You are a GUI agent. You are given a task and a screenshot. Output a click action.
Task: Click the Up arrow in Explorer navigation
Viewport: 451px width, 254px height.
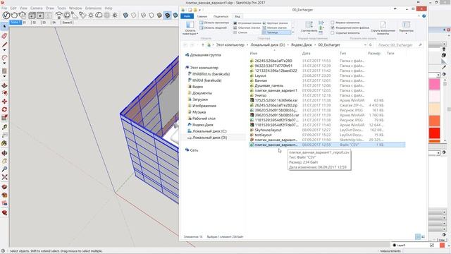[203, 45]
